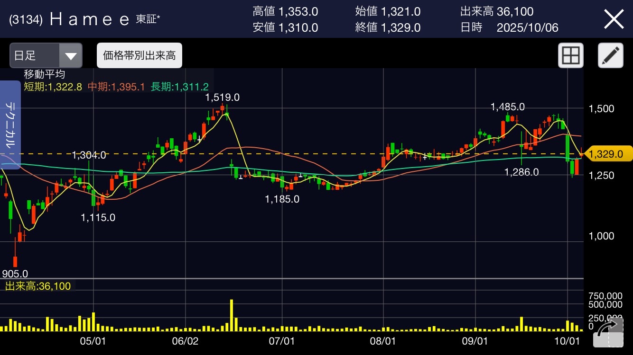Click the 1,519.0 high price marker

(x=222, y=98)
